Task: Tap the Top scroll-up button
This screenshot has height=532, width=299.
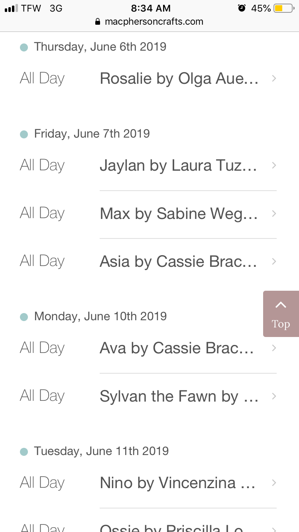Action: (x=281, y=314)
